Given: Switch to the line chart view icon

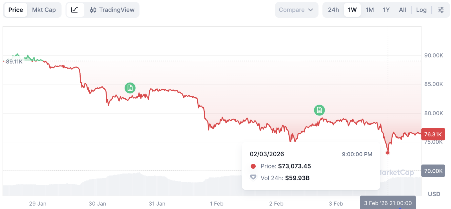Looking at the screenshot, I should coord(75,10).
